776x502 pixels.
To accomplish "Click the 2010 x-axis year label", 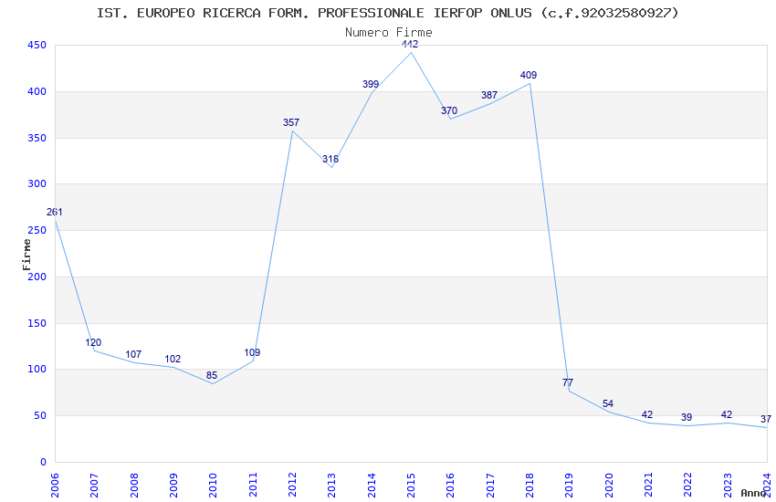I will [213, 486].
